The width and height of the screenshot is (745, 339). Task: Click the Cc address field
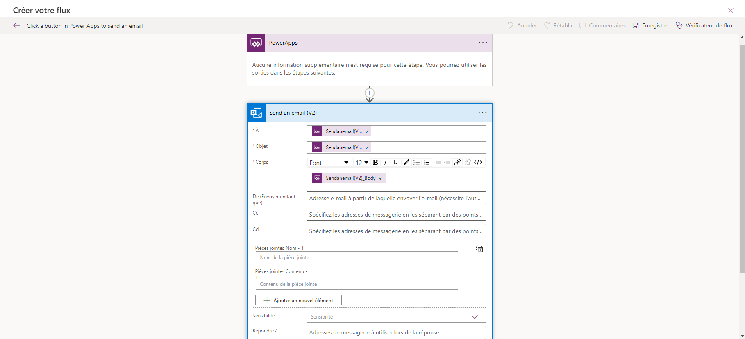point(396,215)
